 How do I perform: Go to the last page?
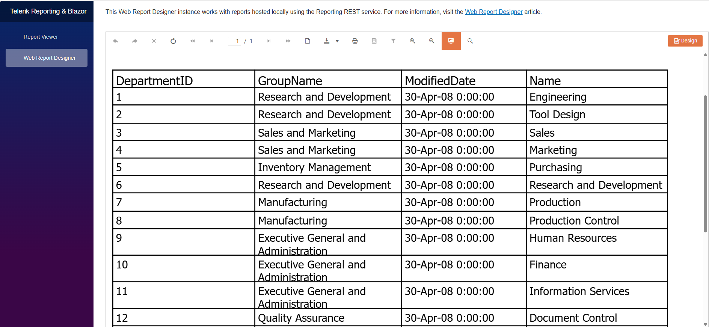tap(288, 41)
